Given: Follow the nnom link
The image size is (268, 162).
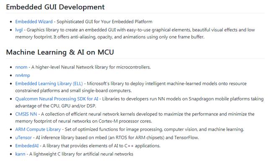Looking at the screenshot, I should pyautogui.click(x=21, y=67).
